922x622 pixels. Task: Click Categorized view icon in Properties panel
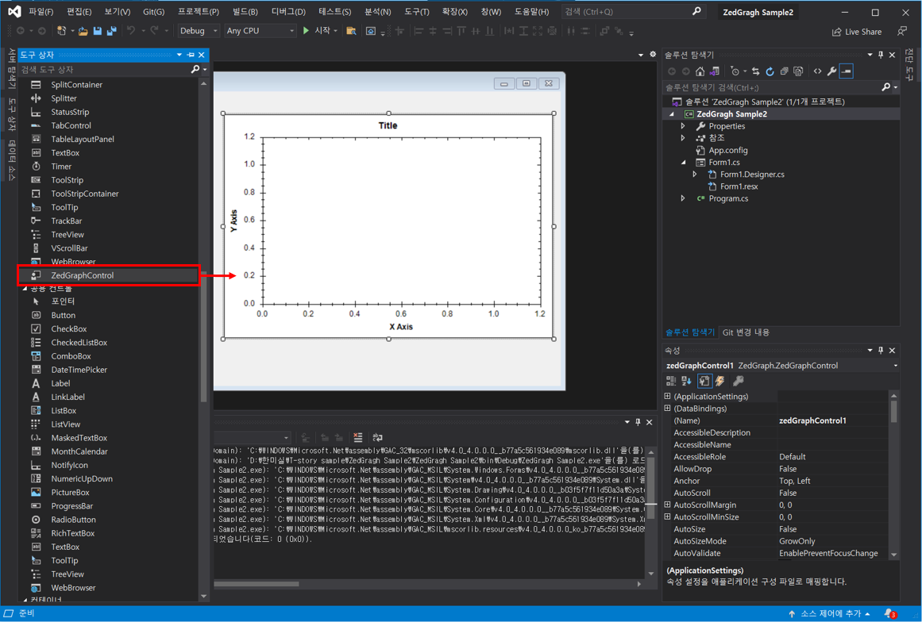point(671,381)
